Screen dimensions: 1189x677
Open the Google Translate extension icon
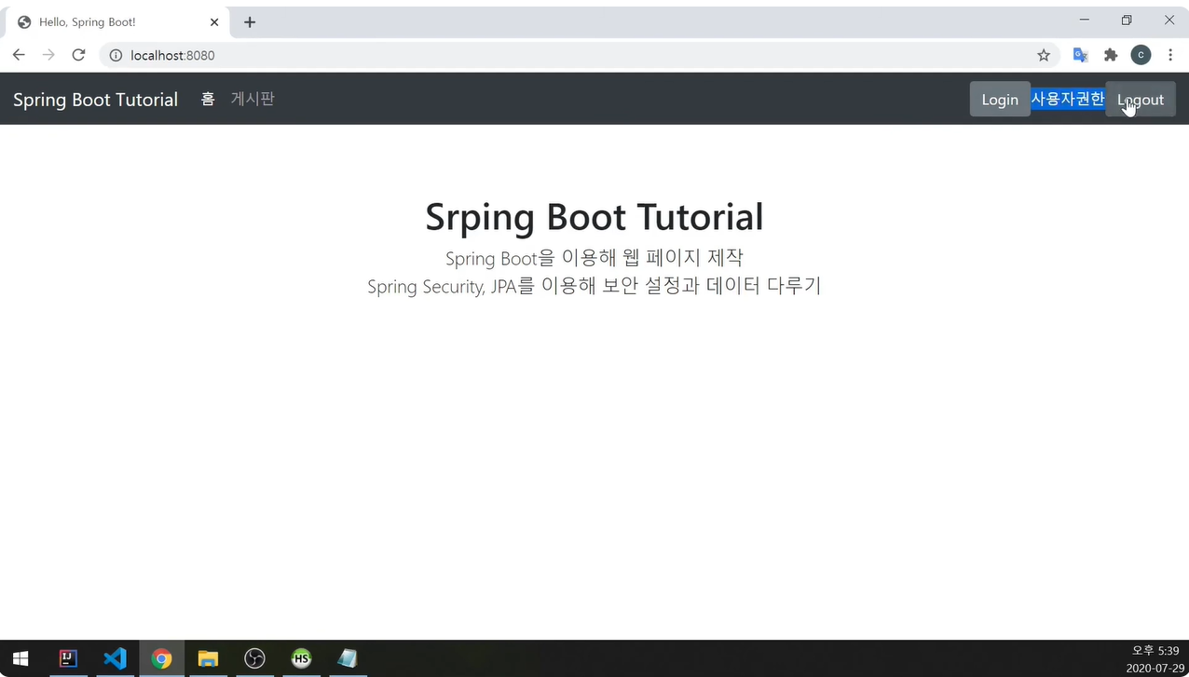tap(1081, 55)
